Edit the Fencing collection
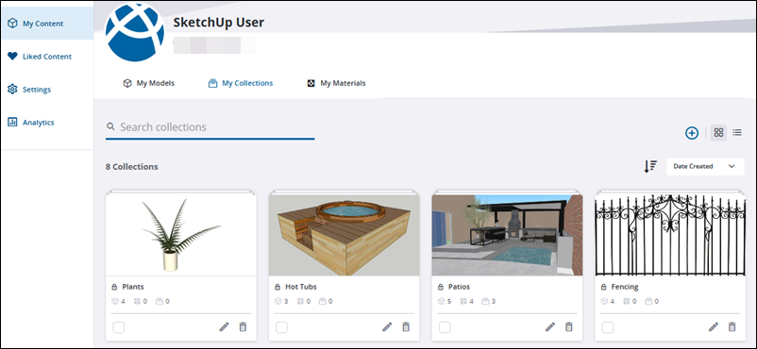Screen dimensions: 757x349 click(714, 326)
